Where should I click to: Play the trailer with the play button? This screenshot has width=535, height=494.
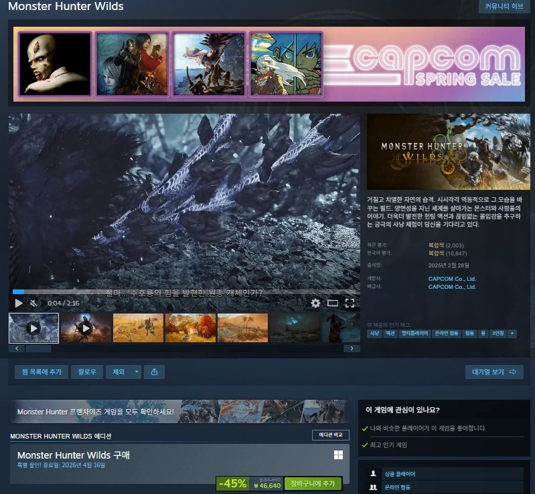(19, 303)
